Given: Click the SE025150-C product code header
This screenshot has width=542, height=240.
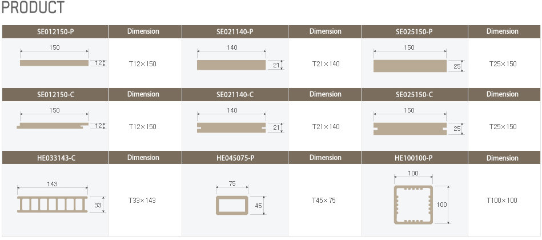Looking at the screenshot, I should [414, 94].
